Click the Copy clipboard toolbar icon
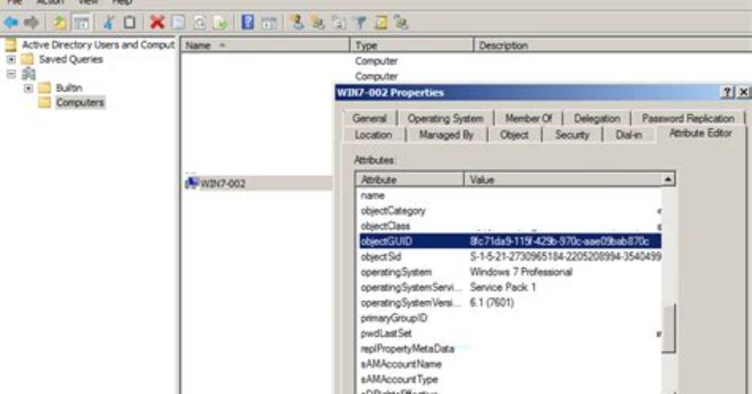 click(x=130, y=23)
